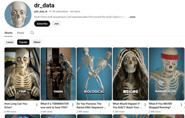Open three-dot menu for Didn't Wash Your short
Image resolution: width=185 pixels, height=118 pixels.
coord(145,105)
